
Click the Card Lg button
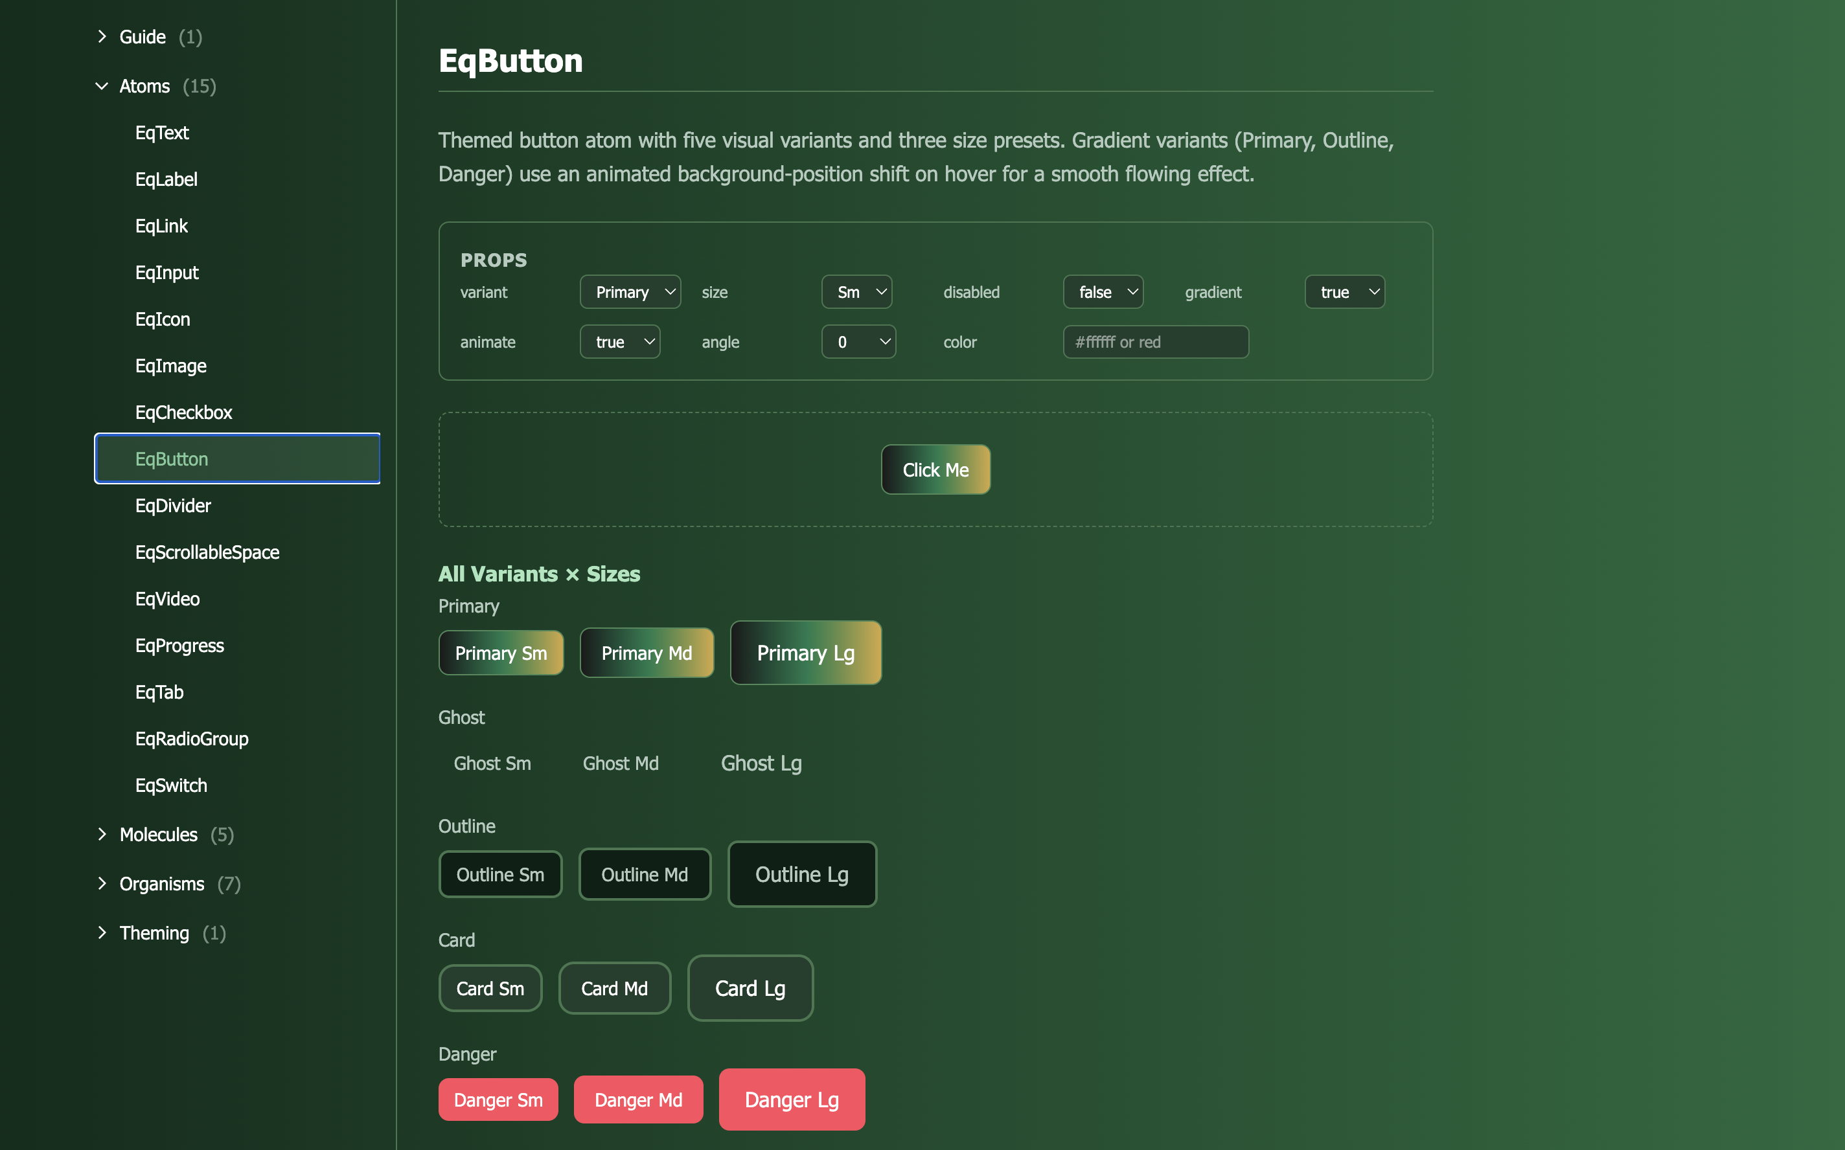tap(750, 987)
